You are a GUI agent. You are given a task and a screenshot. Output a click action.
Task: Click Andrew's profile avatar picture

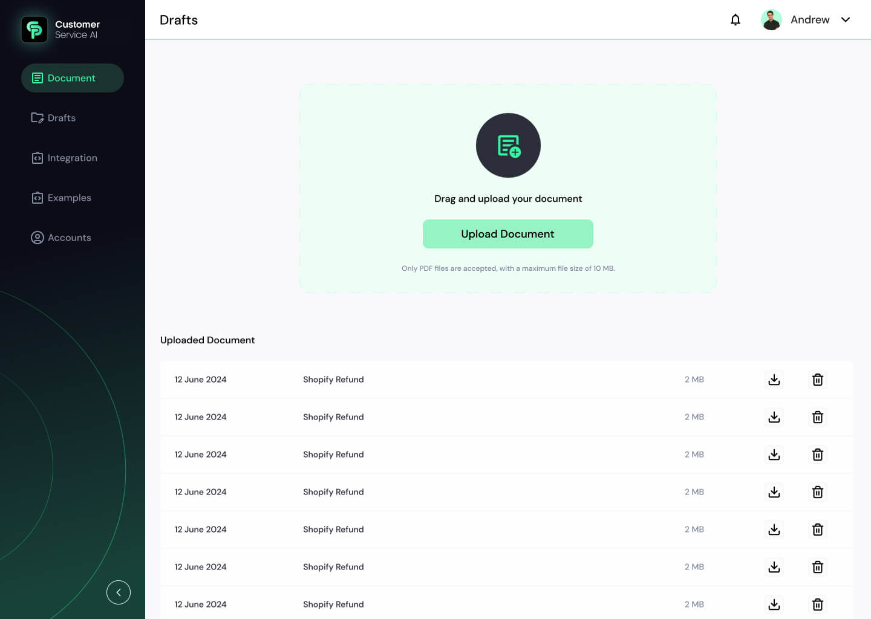[x=771, y=20]
